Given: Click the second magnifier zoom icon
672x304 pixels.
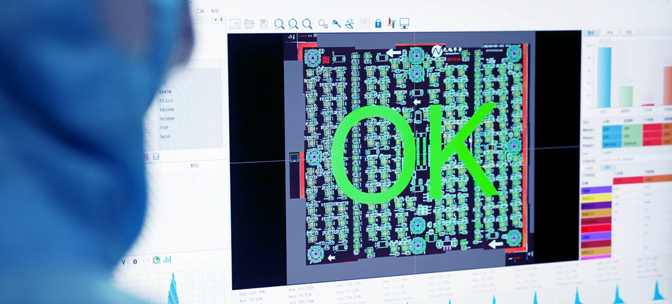Looking at the screenshot, I should tap(293, 24).
